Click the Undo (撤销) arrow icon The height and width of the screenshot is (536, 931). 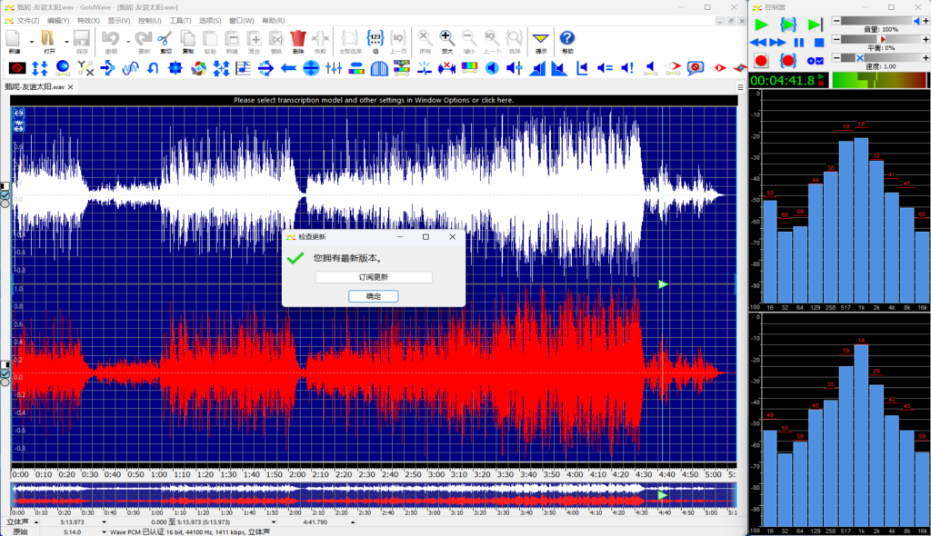111,38
